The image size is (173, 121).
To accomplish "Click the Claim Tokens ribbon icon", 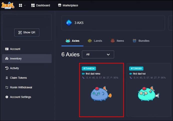I will point(7,78).
